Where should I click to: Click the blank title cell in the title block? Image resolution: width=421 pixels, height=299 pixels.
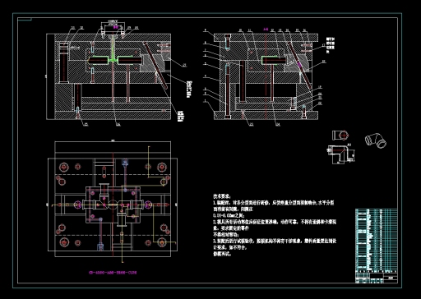point(377,276)
